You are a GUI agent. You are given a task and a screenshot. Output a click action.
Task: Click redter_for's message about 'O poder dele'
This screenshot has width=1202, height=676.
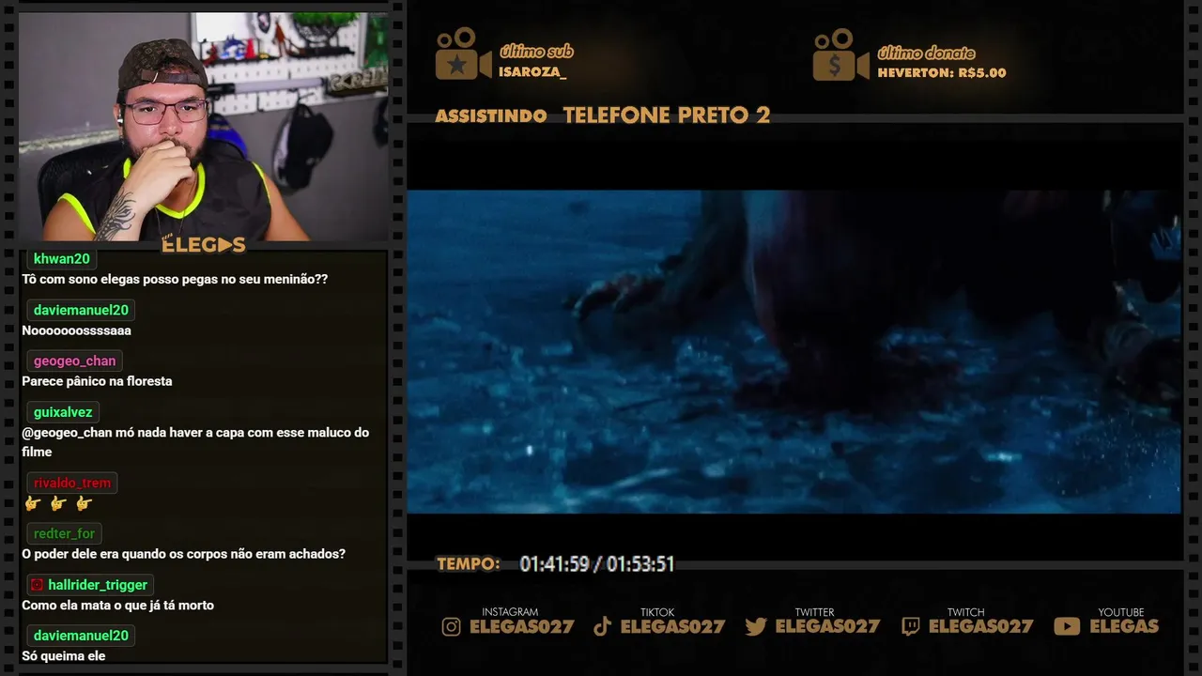(183, 554)
